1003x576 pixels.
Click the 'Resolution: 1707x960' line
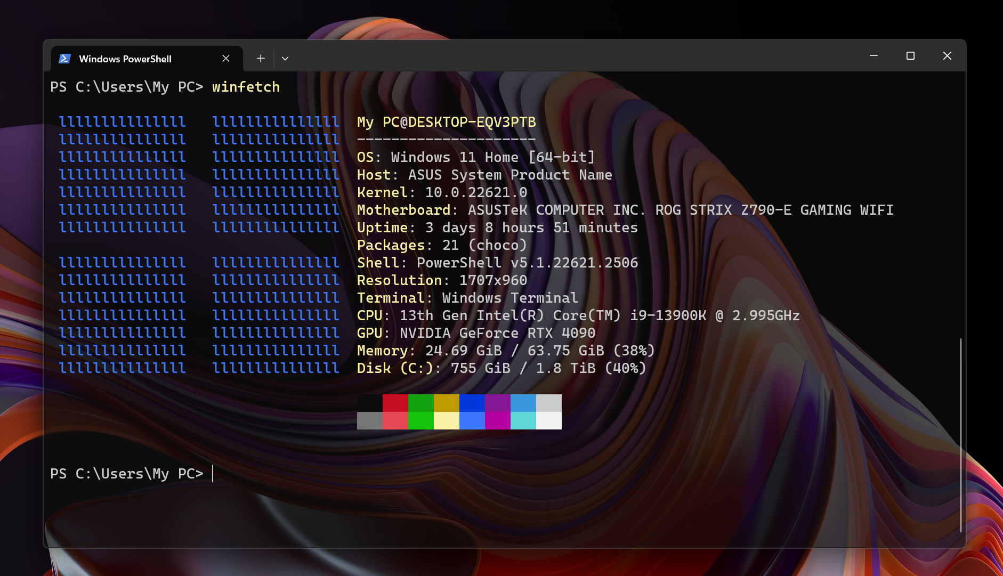pos(442,280)
